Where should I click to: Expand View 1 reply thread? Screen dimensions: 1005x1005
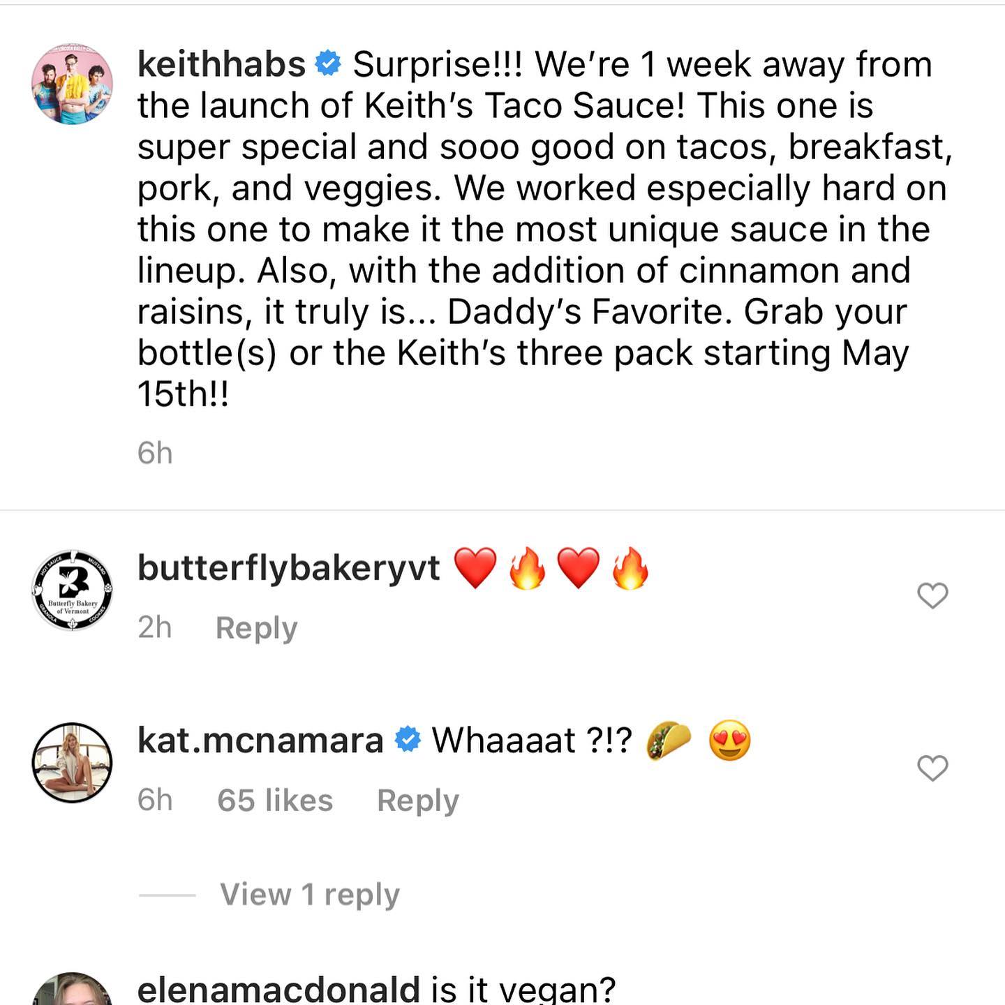[309, 894]
